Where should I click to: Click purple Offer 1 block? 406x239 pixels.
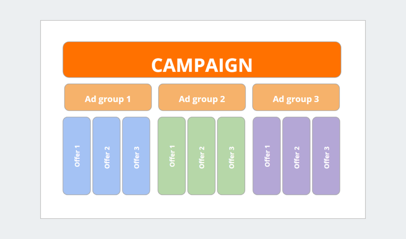(267, 156)
